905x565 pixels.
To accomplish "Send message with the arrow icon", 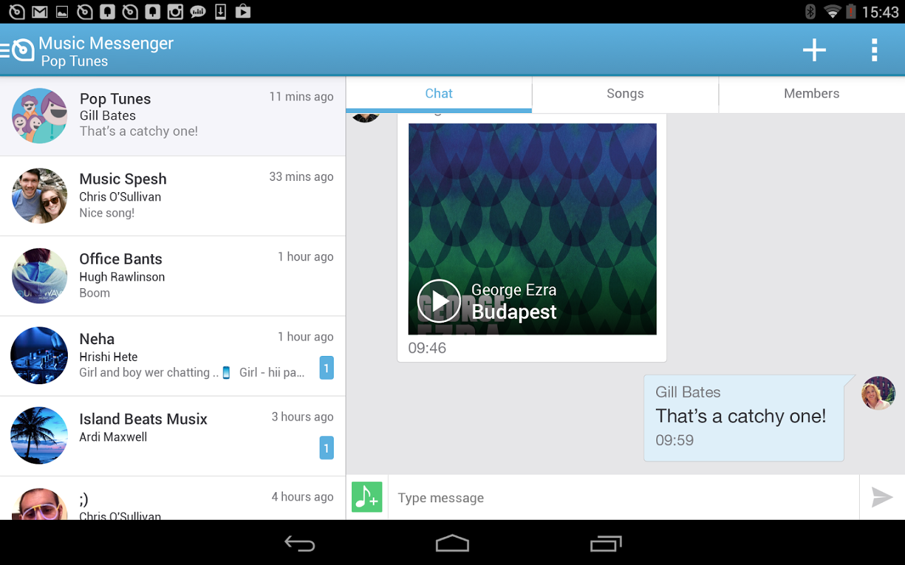I will tap(882, 497).
